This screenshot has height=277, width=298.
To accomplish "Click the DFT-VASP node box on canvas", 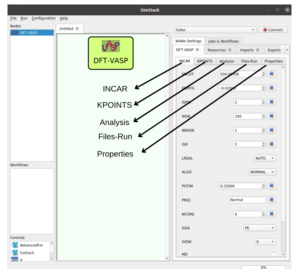I will pyautogui.click(x=111, y=53).
